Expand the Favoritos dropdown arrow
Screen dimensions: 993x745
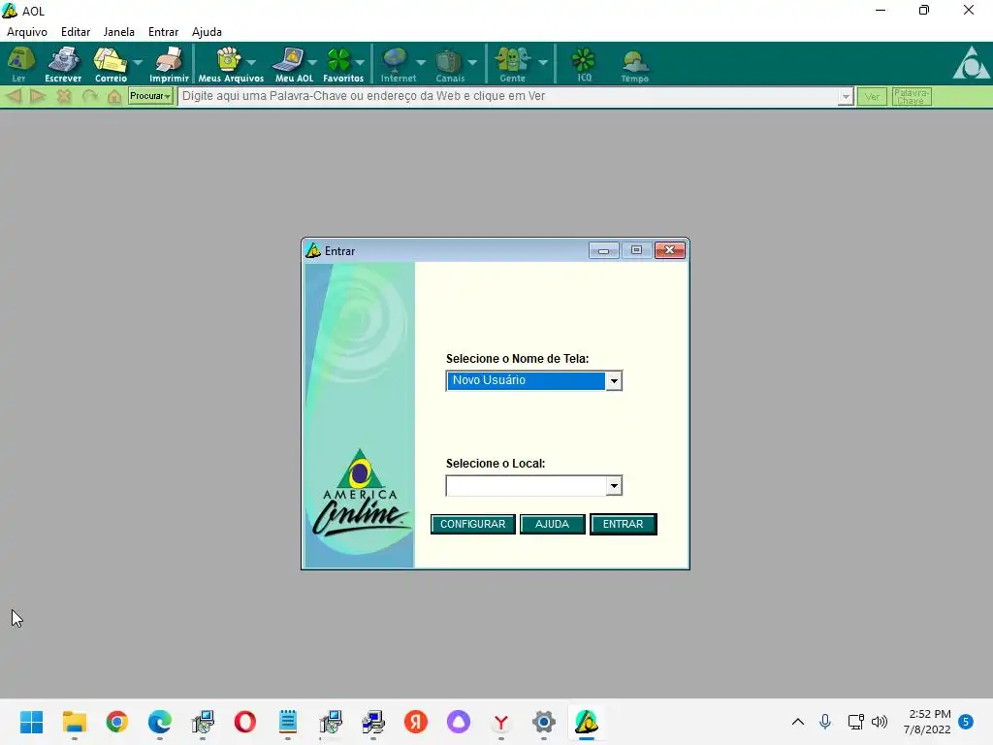pos(360,62)
